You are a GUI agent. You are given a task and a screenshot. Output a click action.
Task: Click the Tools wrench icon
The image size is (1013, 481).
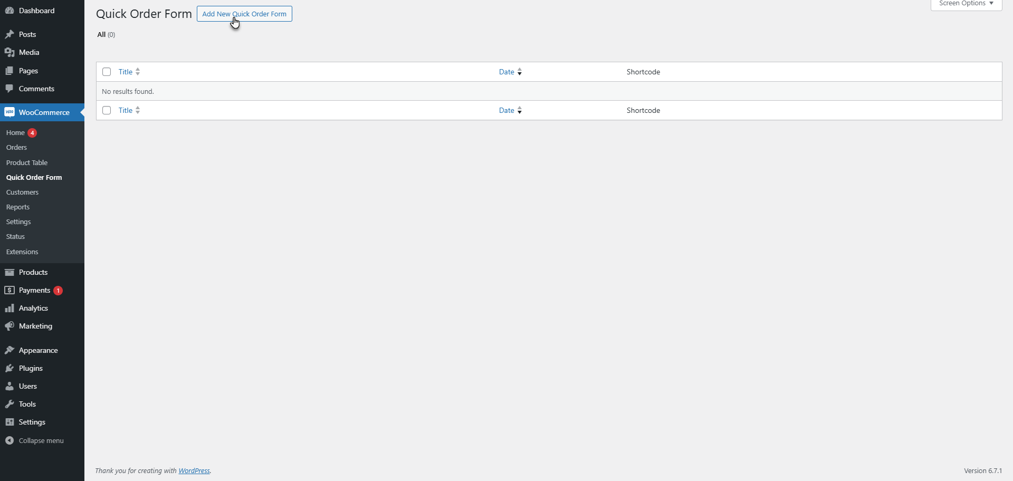[9, 404]
